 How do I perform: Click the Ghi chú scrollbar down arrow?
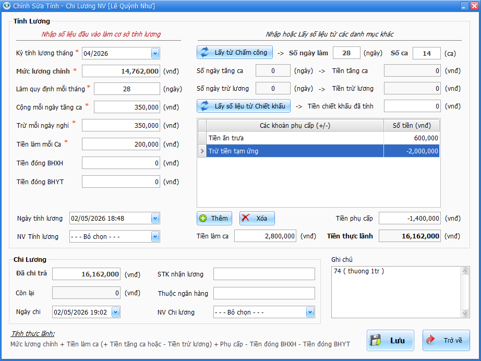click(x=465, y=314)
